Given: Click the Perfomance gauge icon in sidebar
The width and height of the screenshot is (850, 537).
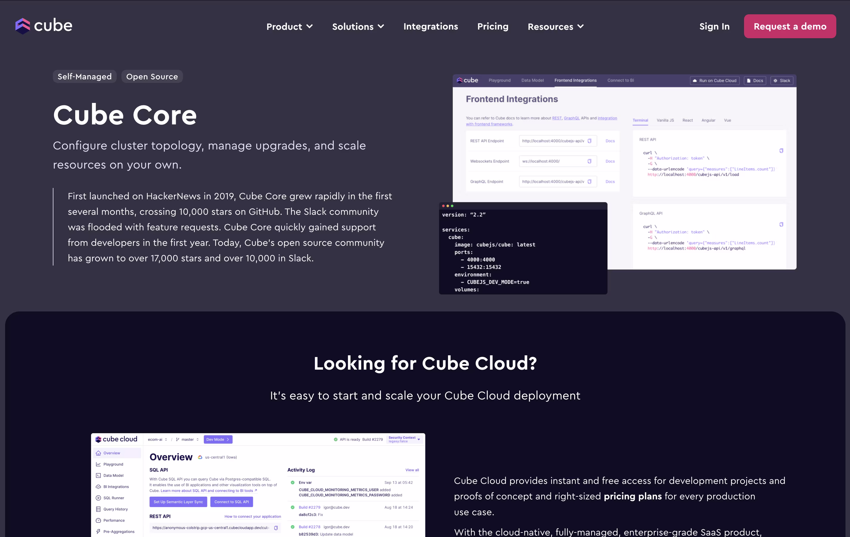Looking at the screenshot, I should pos(98,520).
